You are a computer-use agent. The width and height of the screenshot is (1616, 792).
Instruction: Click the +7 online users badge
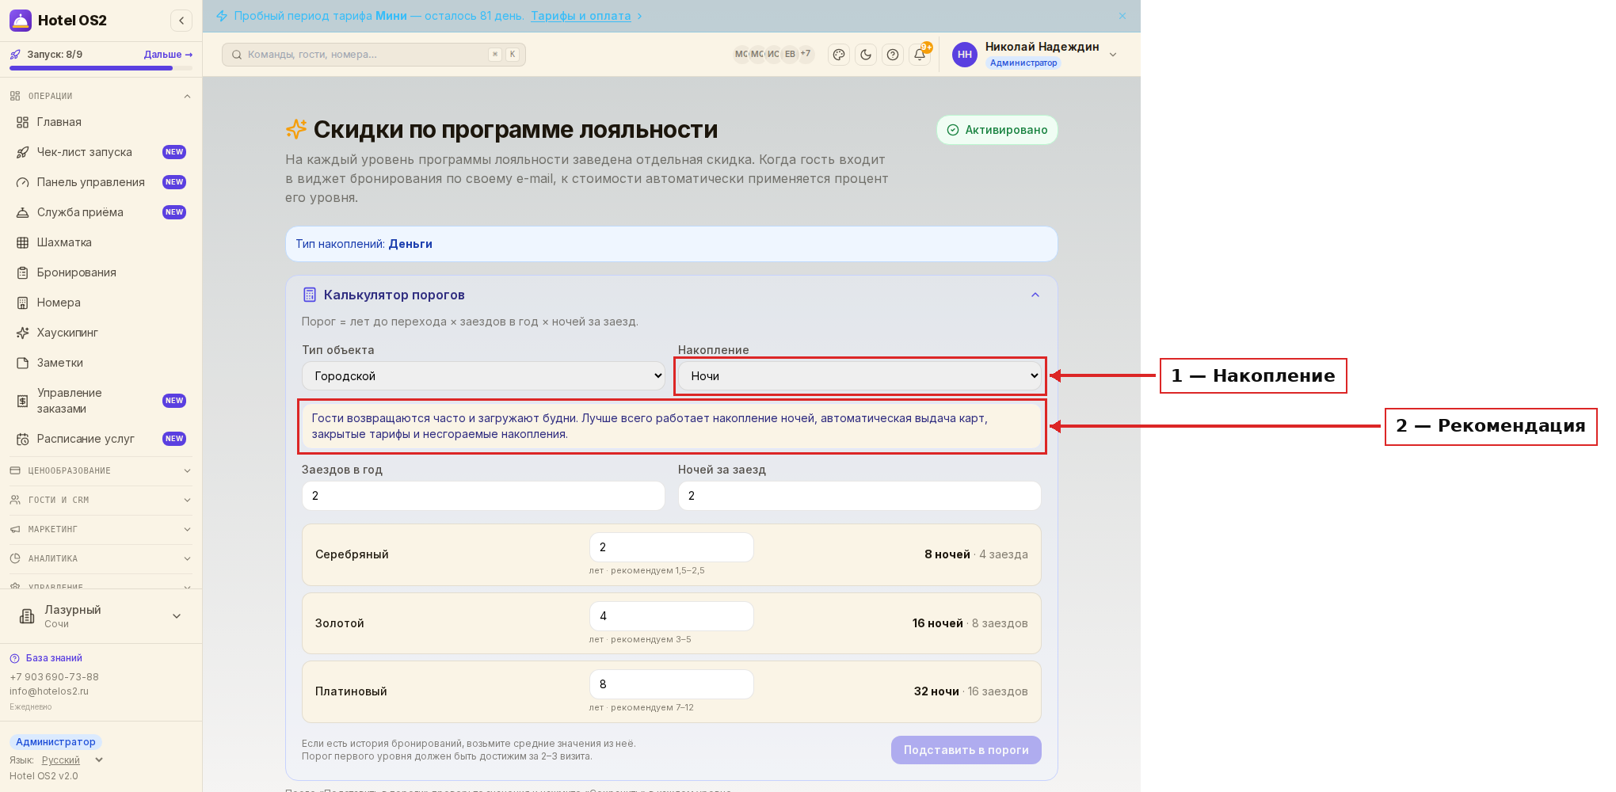806,54
